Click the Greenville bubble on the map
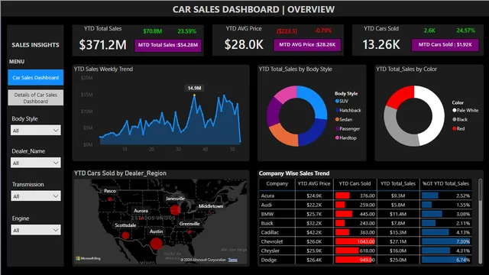The image size is (489, 275). tap(189, 232)
